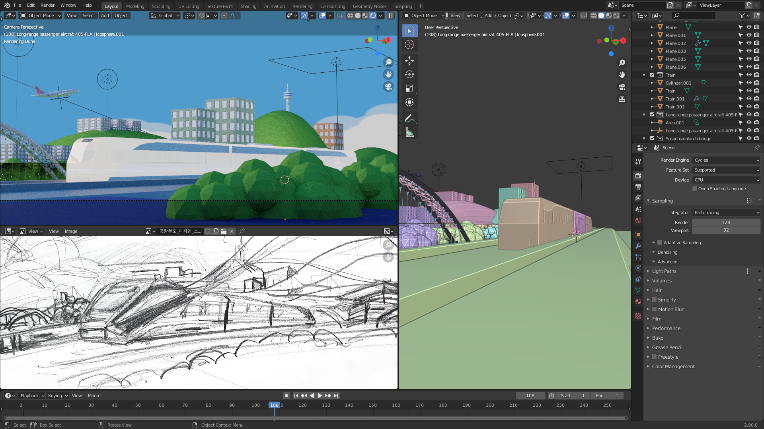Select the Rotate tool in viewport toolbar
The height and width of the screenshot is (429, 764).
pos(409,74)
